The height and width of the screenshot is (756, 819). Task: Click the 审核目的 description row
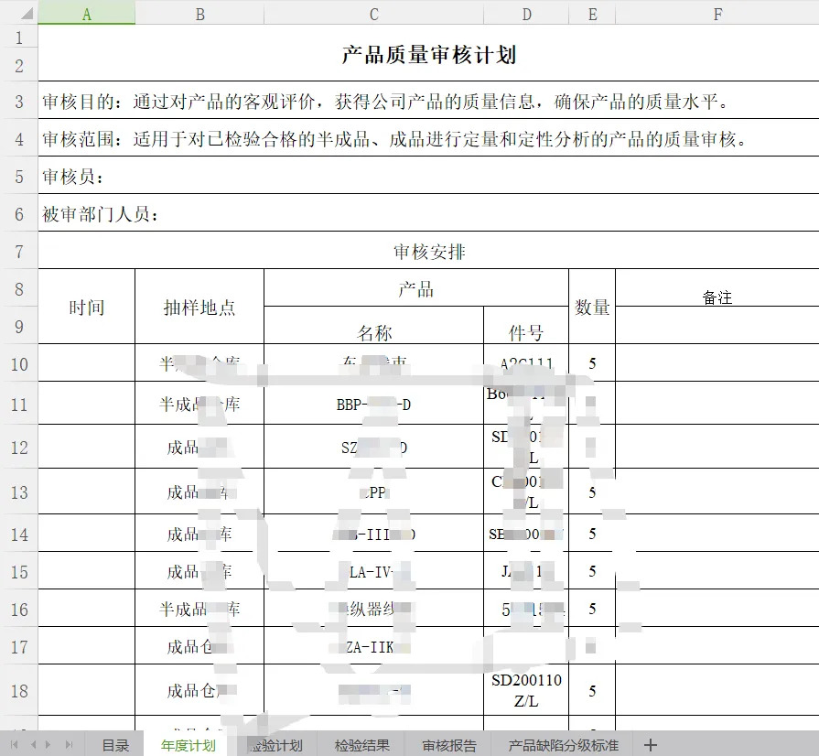[428, 101]
